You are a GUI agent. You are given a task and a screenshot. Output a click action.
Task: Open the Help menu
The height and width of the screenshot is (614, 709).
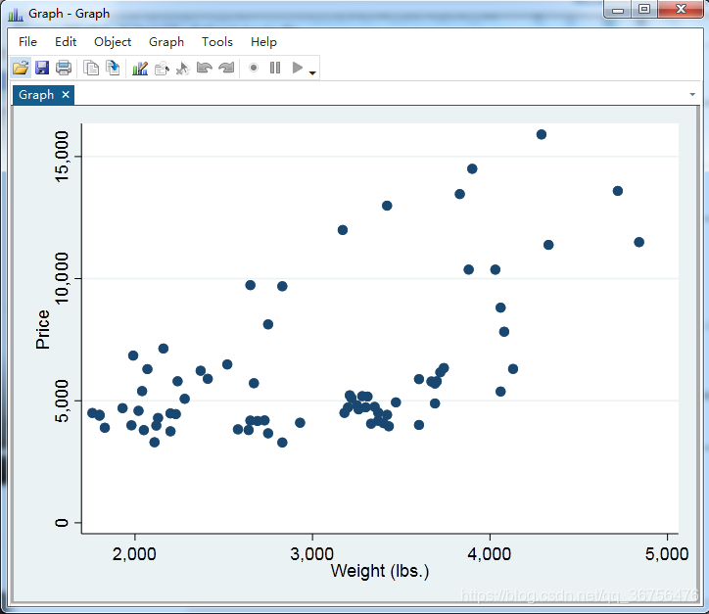263,42
